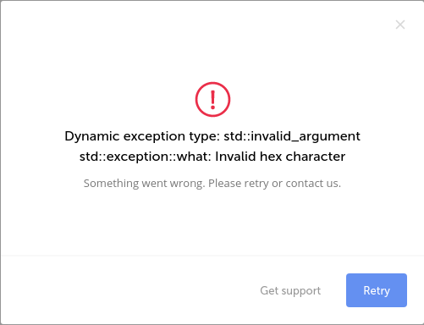Click the word 'Please' in the subtitle
Viewport: 424px width, 325px height.
pyautogui.click(x=224, y=184)
